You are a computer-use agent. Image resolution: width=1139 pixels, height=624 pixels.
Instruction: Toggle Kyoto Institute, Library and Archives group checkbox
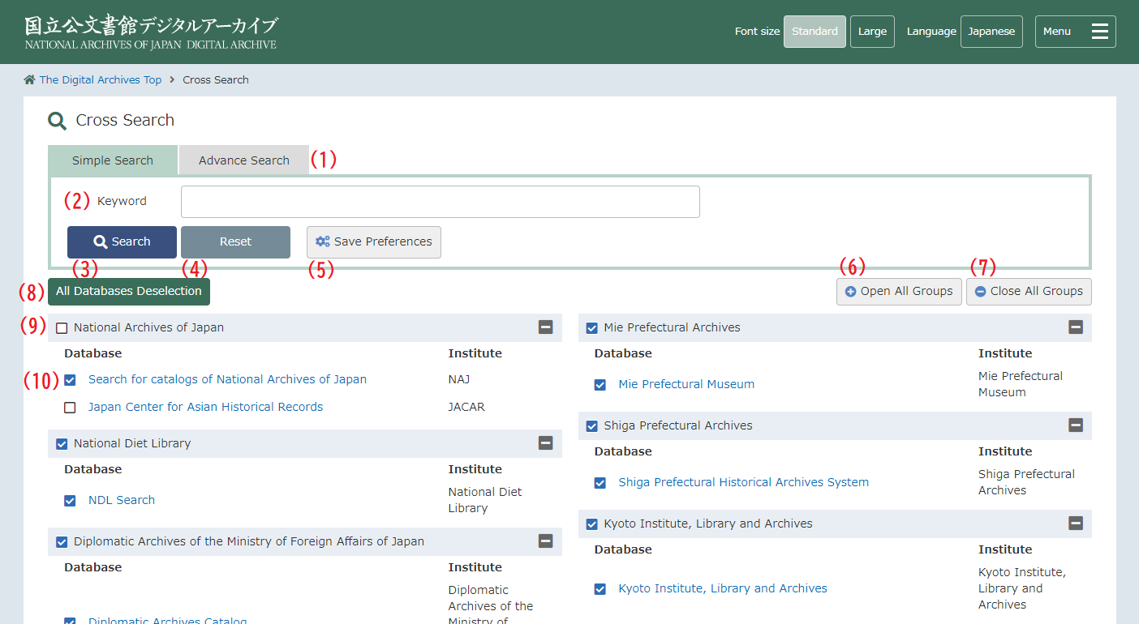pos(592,524)
